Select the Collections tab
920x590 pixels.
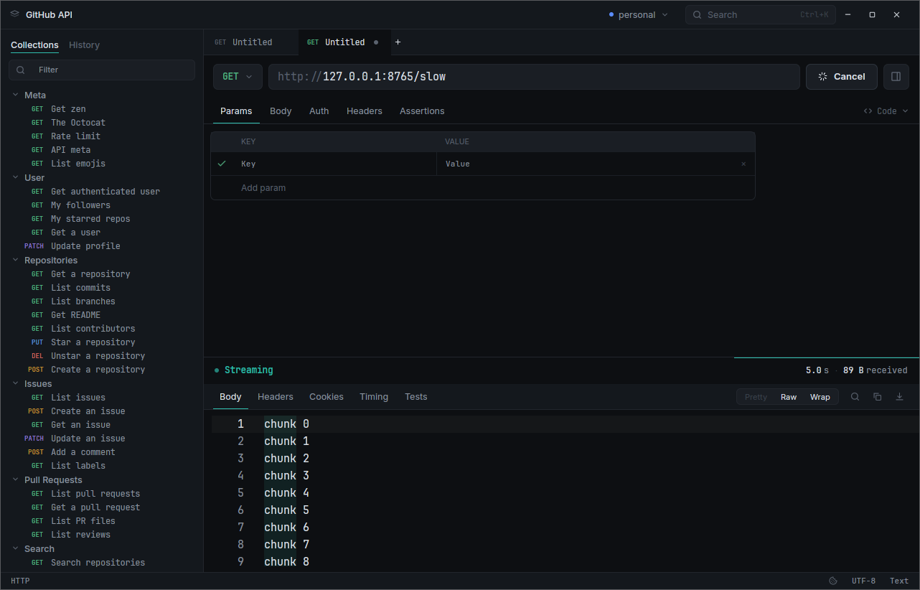(34, 45)
